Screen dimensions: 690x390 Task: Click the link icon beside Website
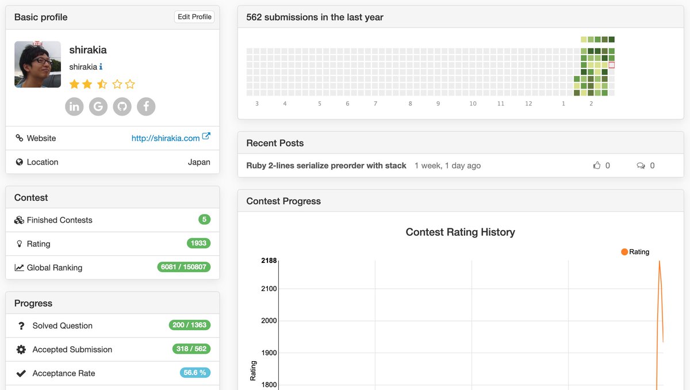[20, 138]
